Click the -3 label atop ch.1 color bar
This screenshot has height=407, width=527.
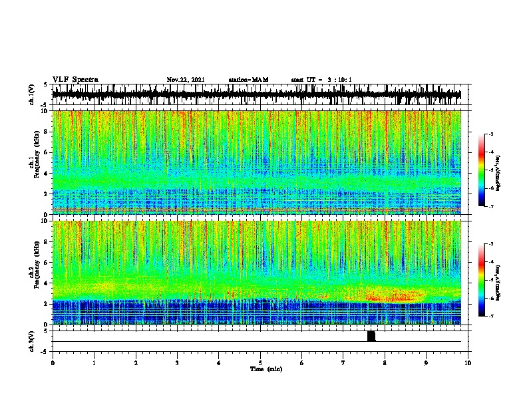coord(490,134)
